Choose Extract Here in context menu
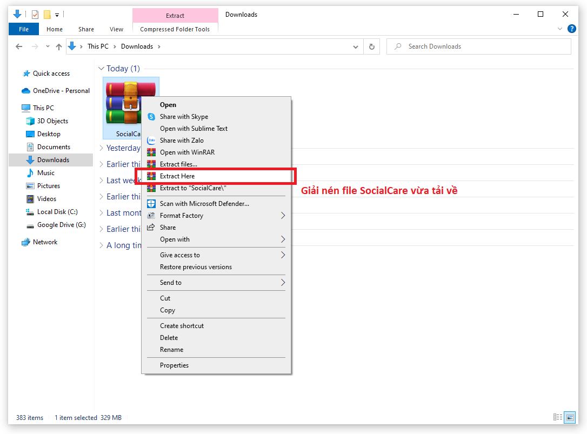The image size is (587, 434). pos(216,176)
